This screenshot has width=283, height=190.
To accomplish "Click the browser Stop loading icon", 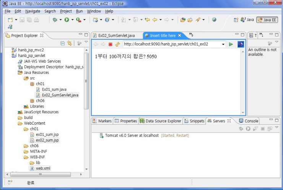I will pyautogui.click(x=110, y=44).
